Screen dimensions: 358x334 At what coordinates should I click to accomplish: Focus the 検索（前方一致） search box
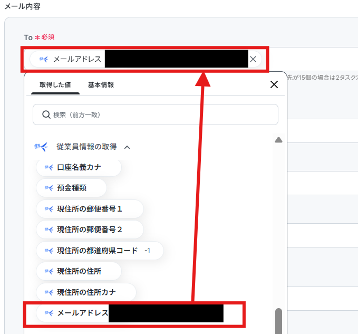coord(155,114)
